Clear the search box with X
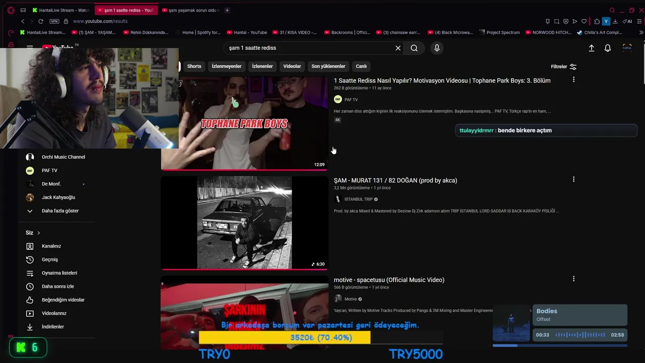645x363 pixels. pos(398,48)
